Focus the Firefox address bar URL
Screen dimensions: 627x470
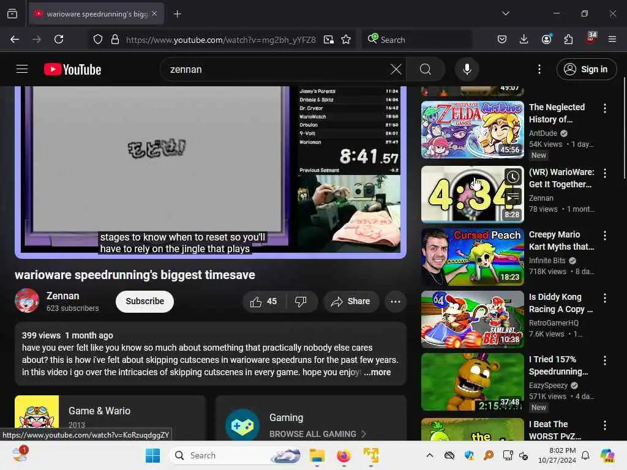pyautogui.click(x=220, y=40)
